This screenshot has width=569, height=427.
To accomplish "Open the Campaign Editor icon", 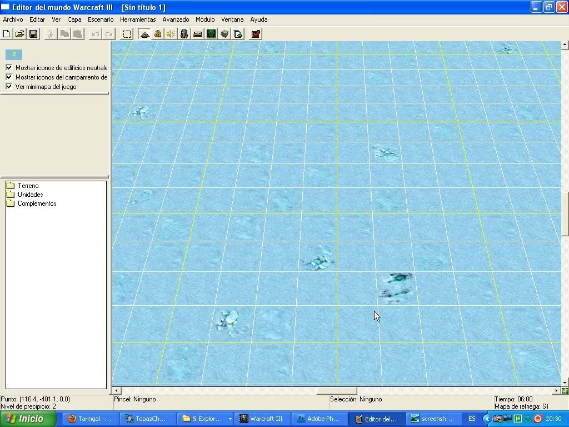I will click(x=198, y=34).
